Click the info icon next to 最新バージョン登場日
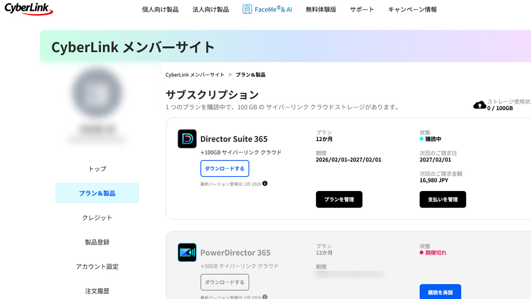This screenshot has width=531, height=299. pyautogui.click(x=265, y=184)
